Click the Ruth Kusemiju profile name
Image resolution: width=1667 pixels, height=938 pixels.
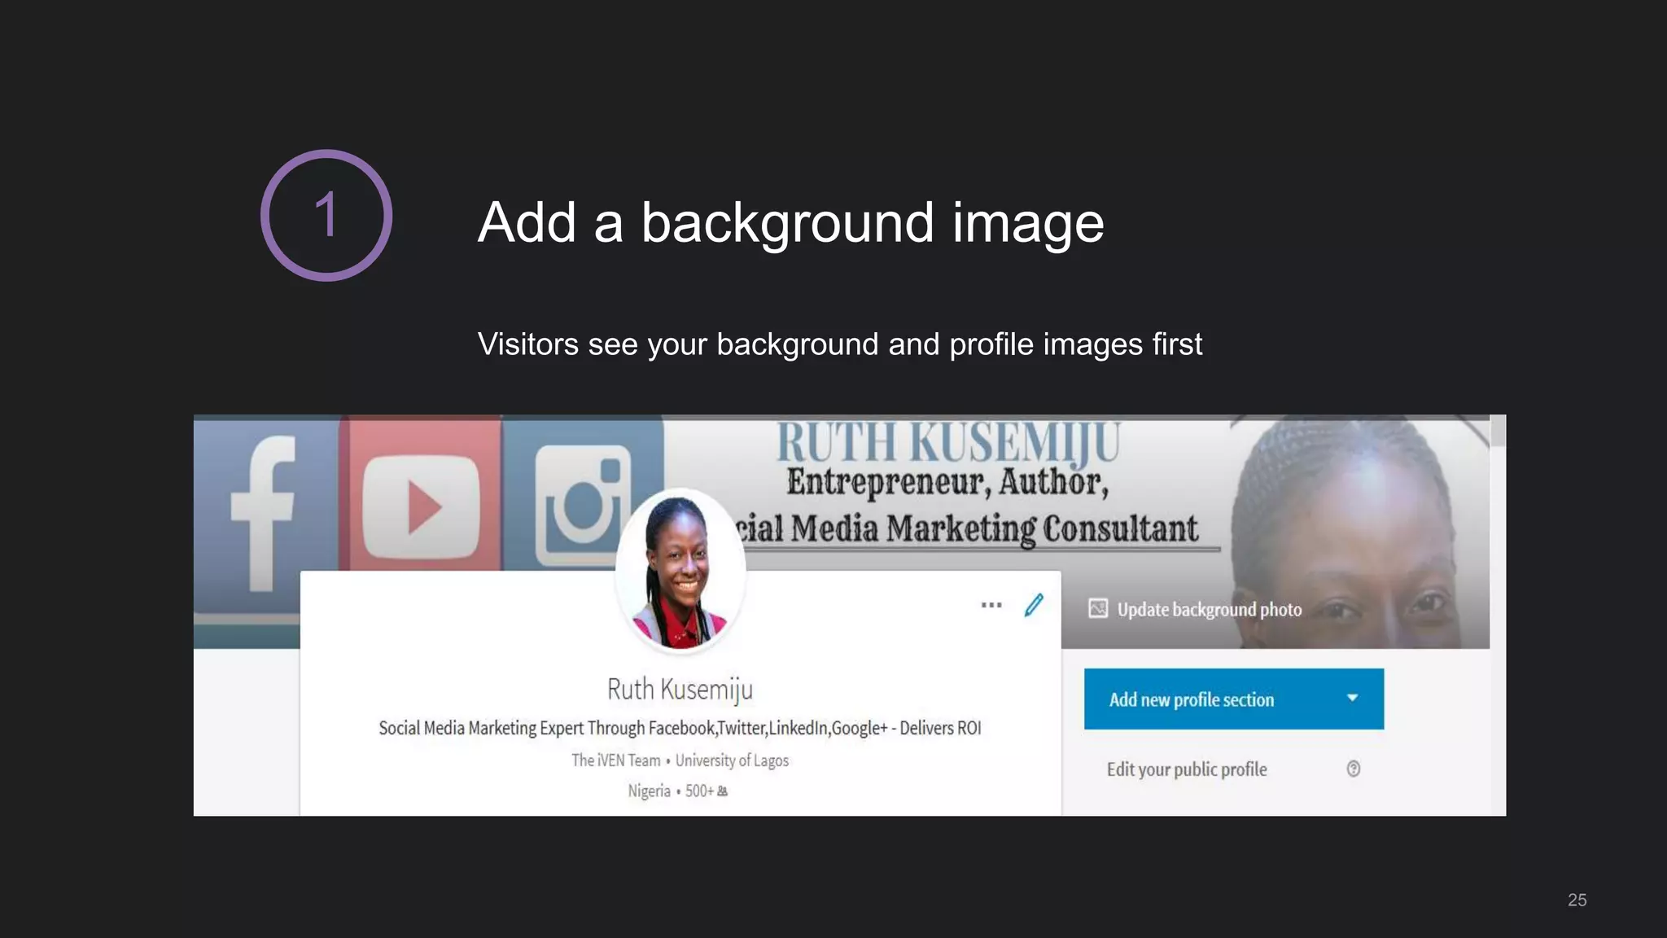(680, 690)
